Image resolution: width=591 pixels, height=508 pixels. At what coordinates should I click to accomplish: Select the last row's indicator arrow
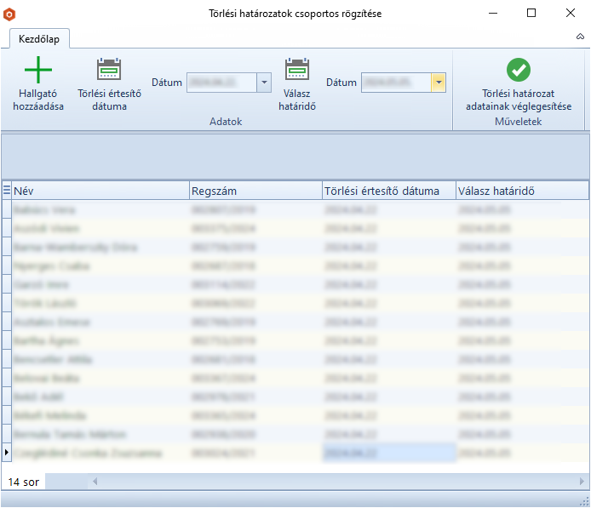pos(7,453)
